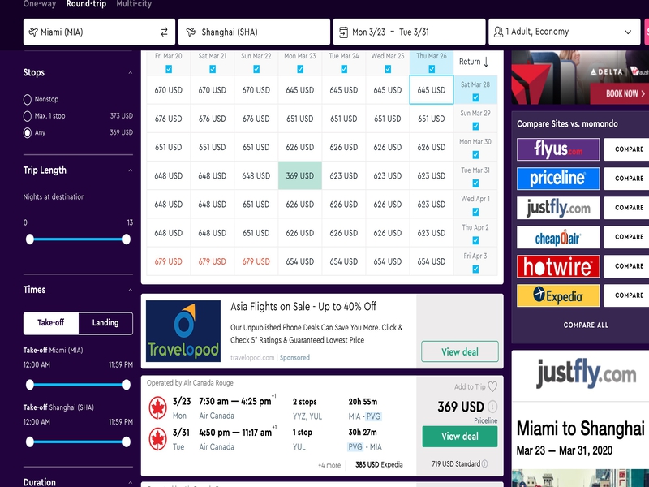Viewport: 649px width, 487px height.
Task: Toggle the Fri Mar 20 departure checkbox
Action: click(169, 69)
